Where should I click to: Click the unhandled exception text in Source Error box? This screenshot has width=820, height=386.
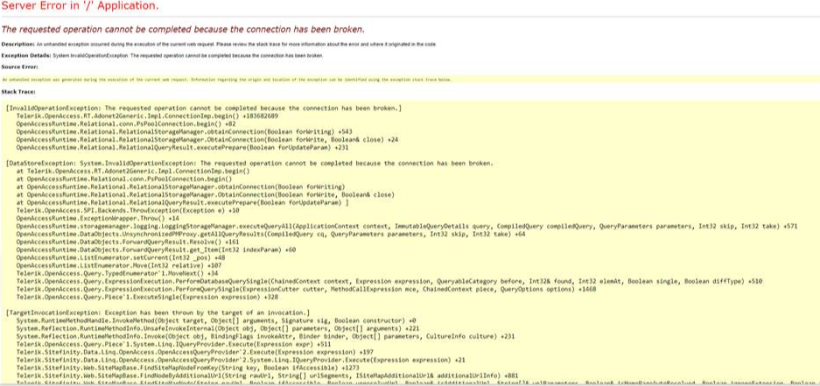(228, 79)
